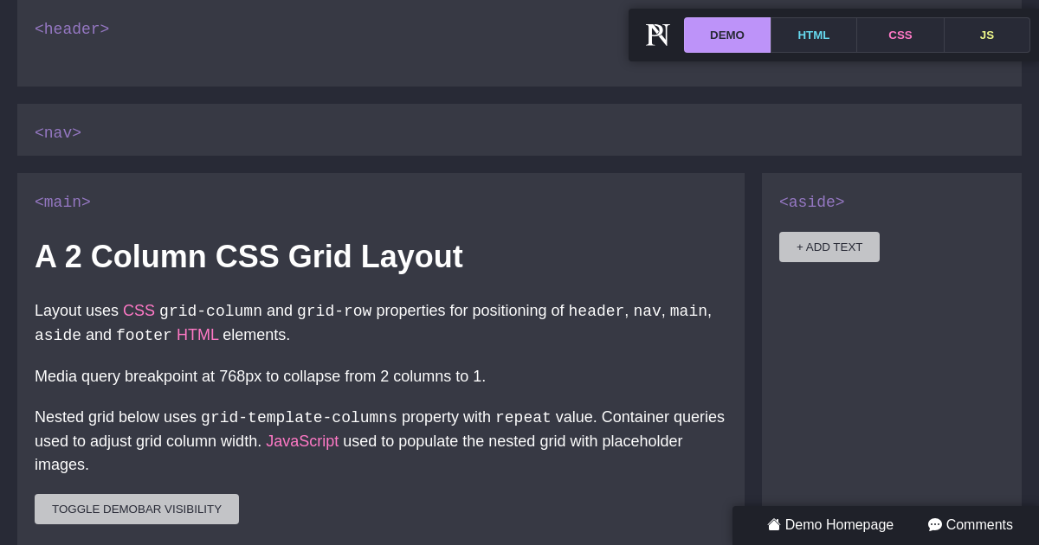The width and height of the screenshot is (1039, 545).
Task: Click TOGGLE DEMOBAR VISIBILITY button
Action: point(136,509)
